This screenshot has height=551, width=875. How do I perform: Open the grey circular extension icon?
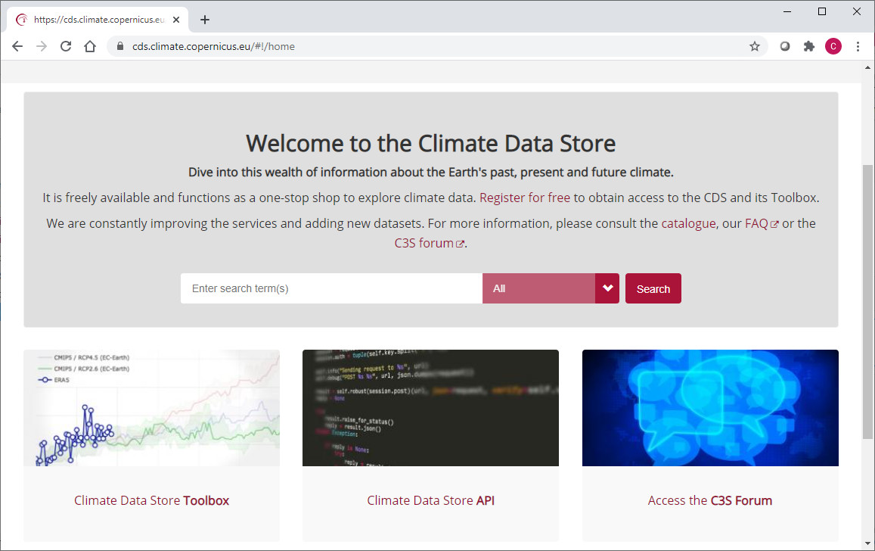(785, 46)
